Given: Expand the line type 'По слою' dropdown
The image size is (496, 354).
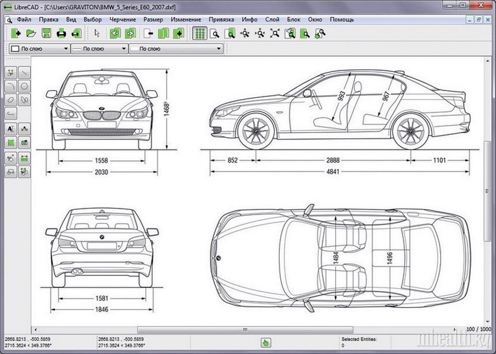Looking at the screenshot, I should 176,49.
